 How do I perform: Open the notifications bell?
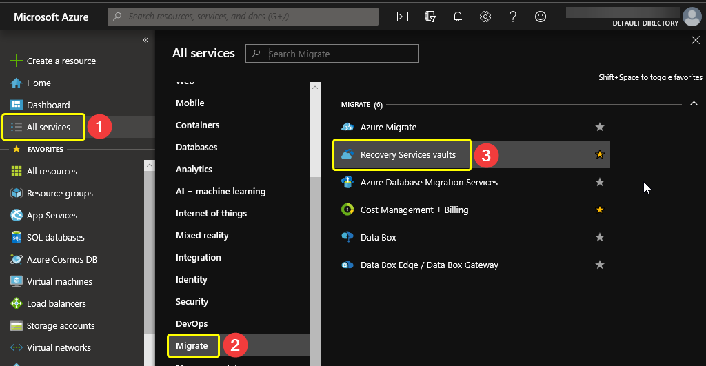[x=458, y=17]
